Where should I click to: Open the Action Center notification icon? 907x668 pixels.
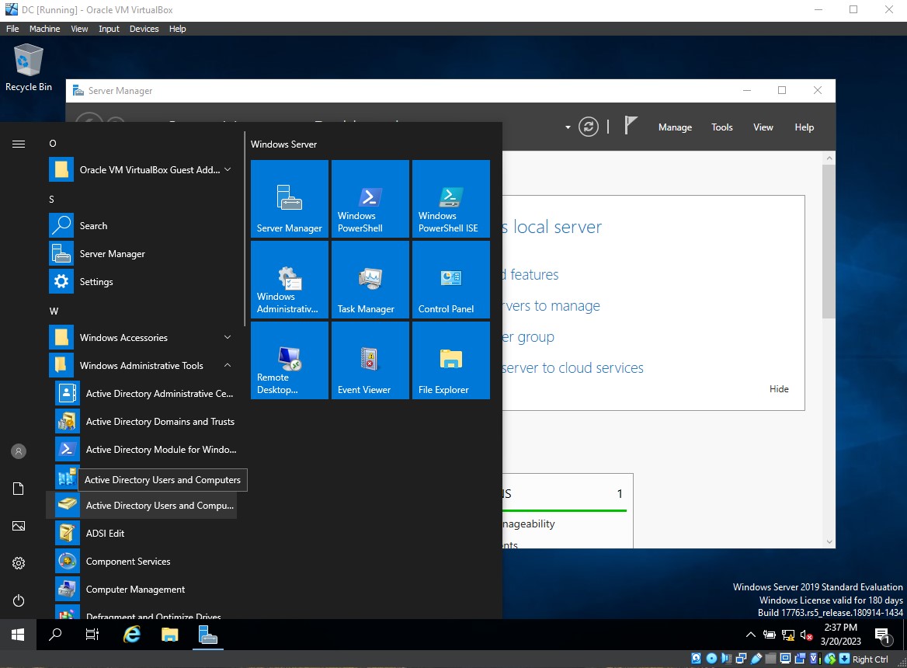882,635
